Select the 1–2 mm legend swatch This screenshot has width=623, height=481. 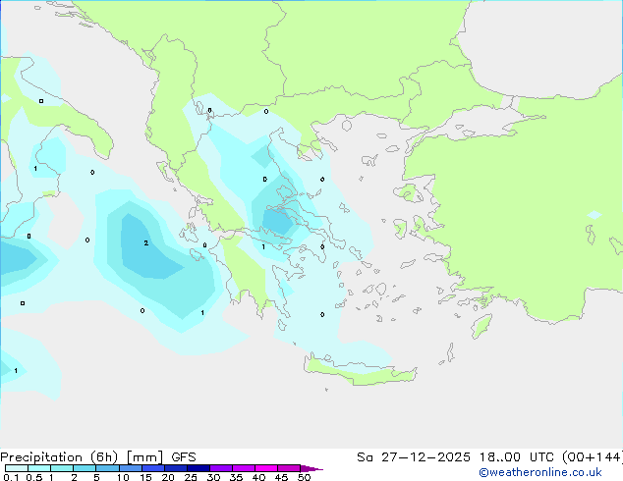(x=62, y=468)
